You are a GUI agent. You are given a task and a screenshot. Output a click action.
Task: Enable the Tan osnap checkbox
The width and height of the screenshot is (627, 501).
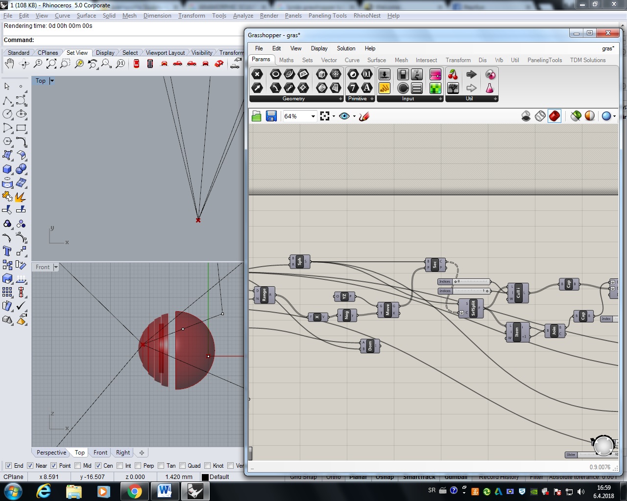[161, 466]
